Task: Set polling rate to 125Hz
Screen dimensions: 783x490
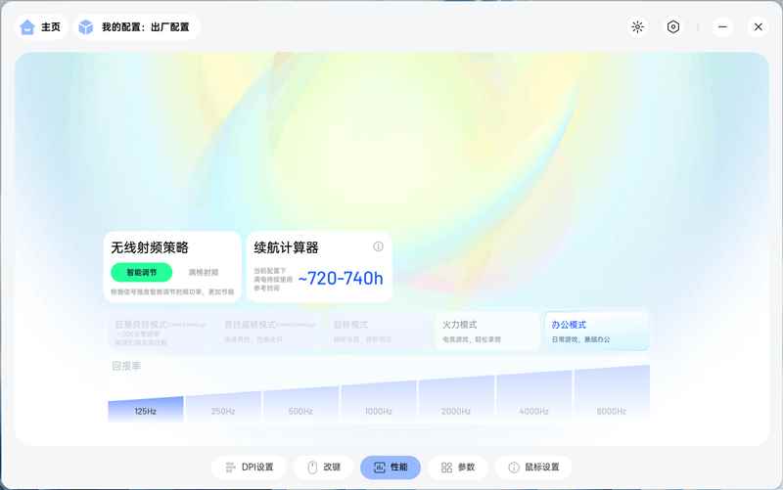Action: (145, 409)
